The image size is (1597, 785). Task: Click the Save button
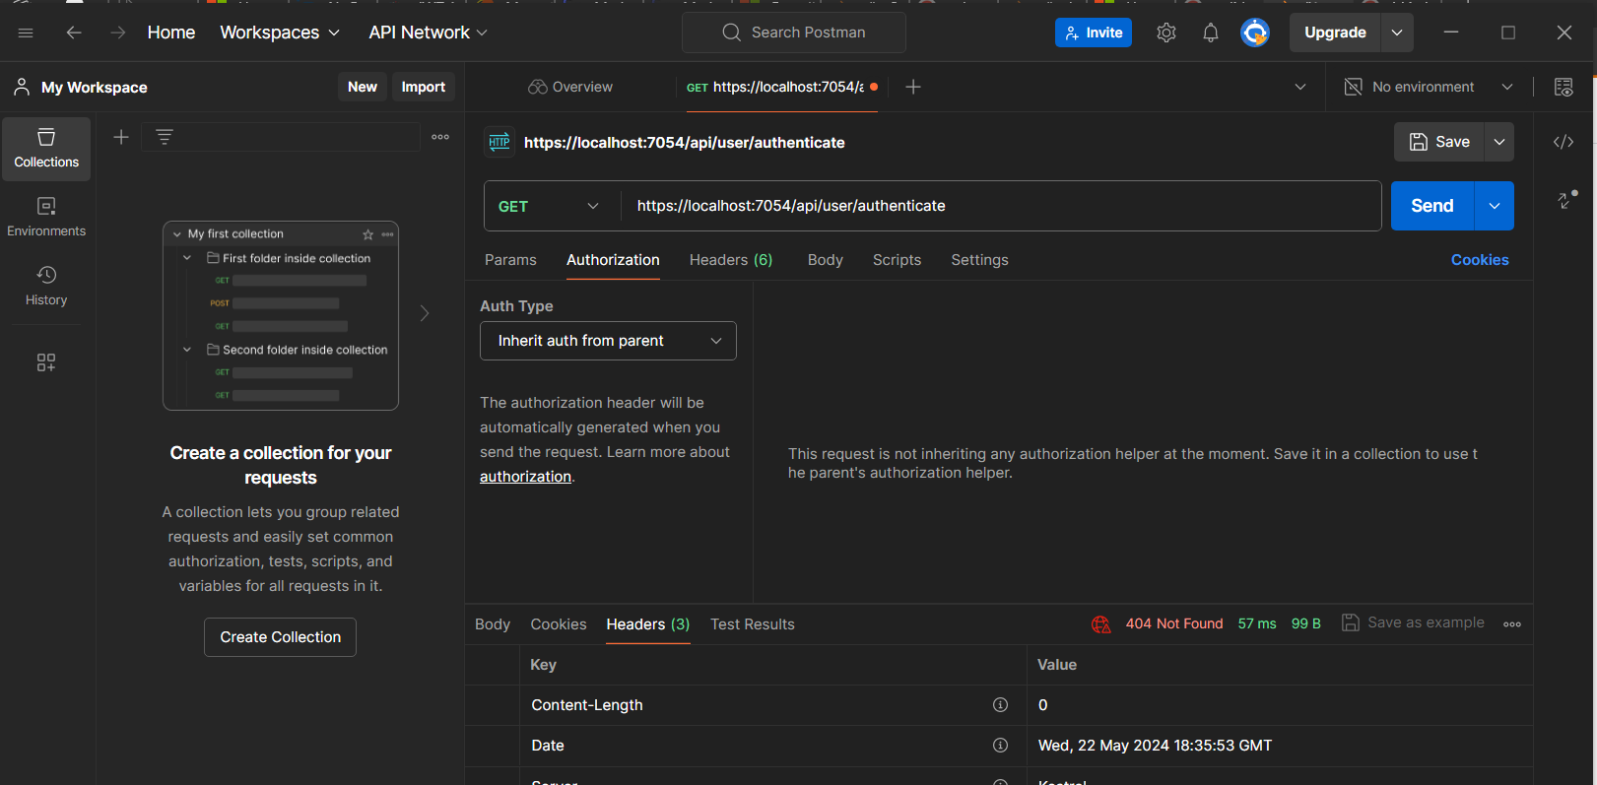[x=1439, y=142]
